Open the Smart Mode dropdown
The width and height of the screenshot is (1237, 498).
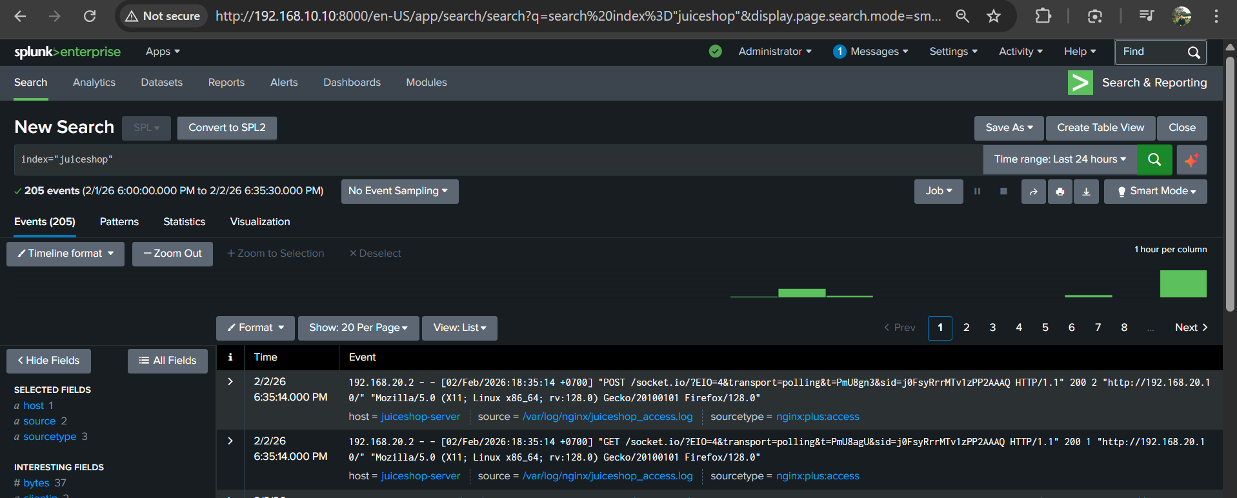click(1155, 192)
